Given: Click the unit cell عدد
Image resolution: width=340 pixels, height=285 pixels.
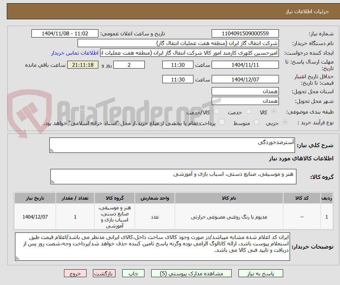Looking at the screenshot, I should tap(155, 217).
